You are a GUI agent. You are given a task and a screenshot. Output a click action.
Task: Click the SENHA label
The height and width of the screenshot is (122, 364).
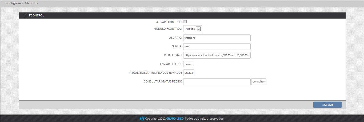(x=177, y=46)
